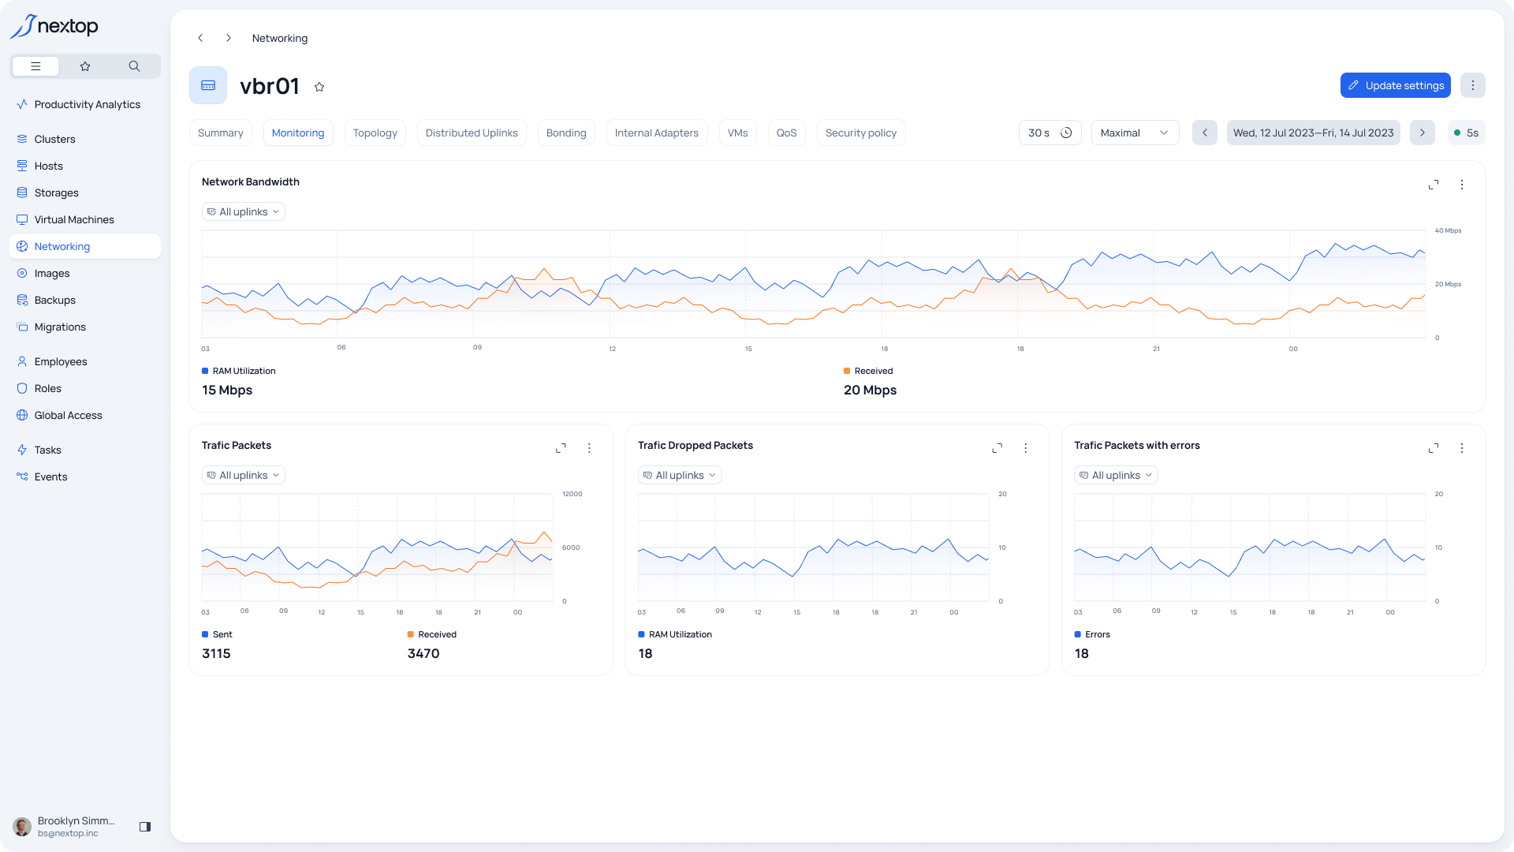
Task: Toggle Errors series in Packets with errors legend
Action: point(1092,634)
